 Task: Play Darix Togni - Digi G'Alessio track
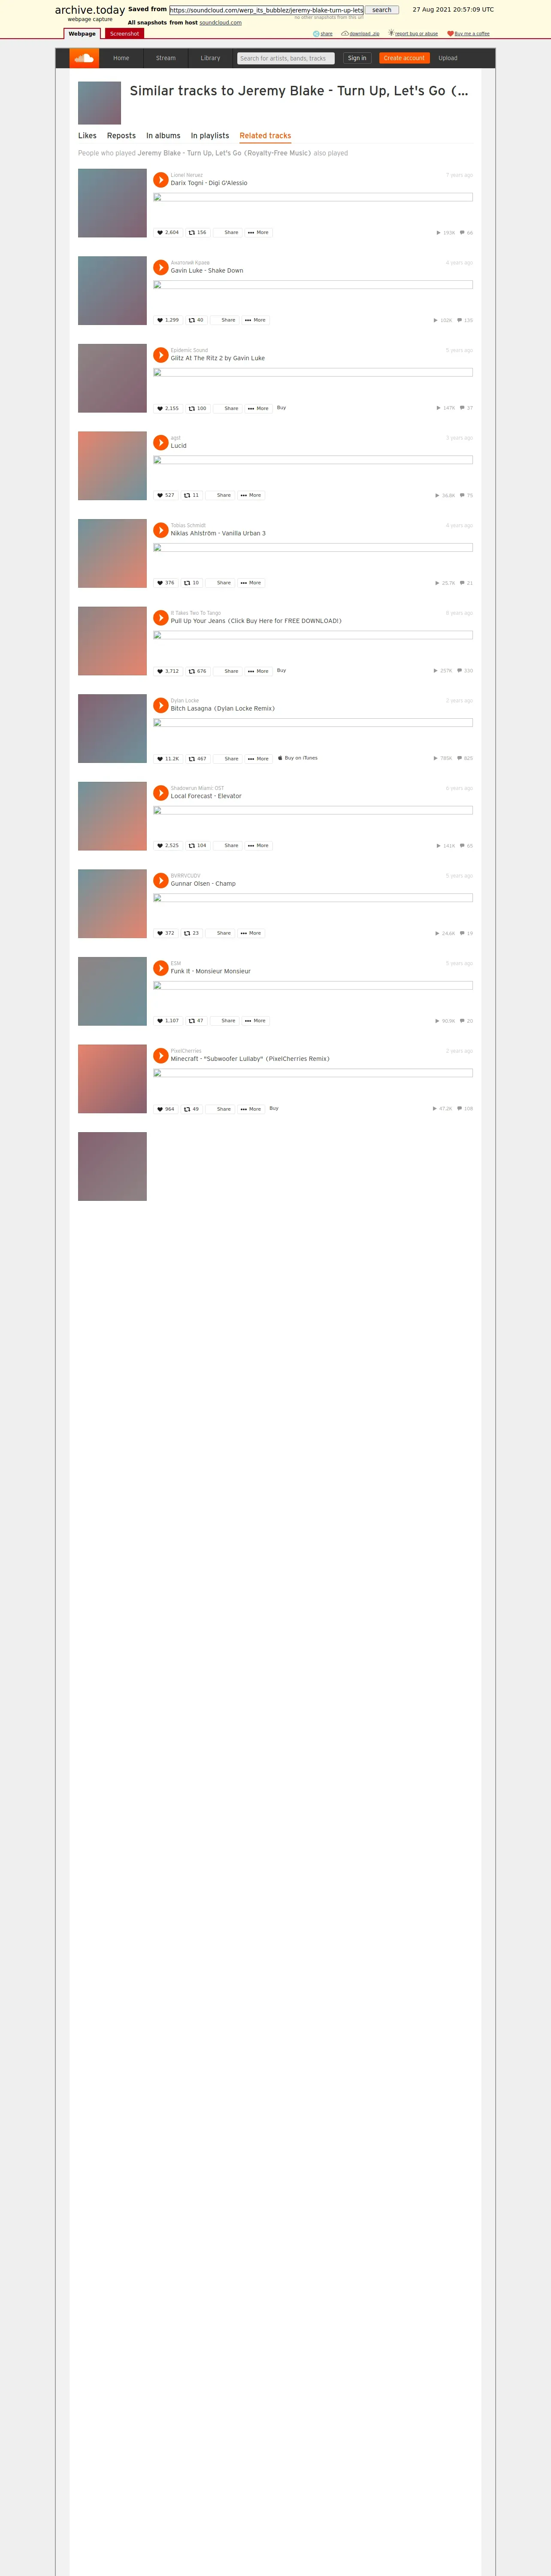point(161,180)
